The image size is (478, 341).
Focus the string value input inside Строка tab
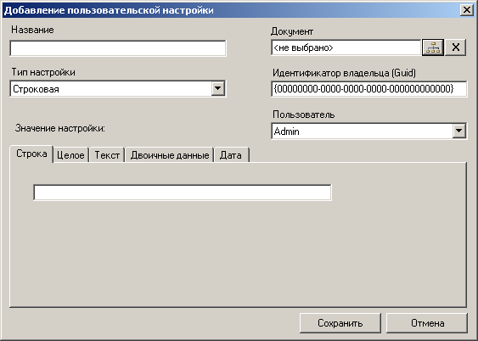(x=183, y=193)
